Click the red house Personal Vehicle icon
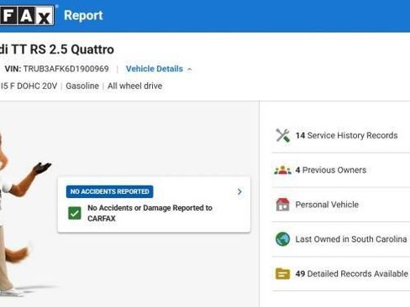The image size is (410, 307). [282, 205]
